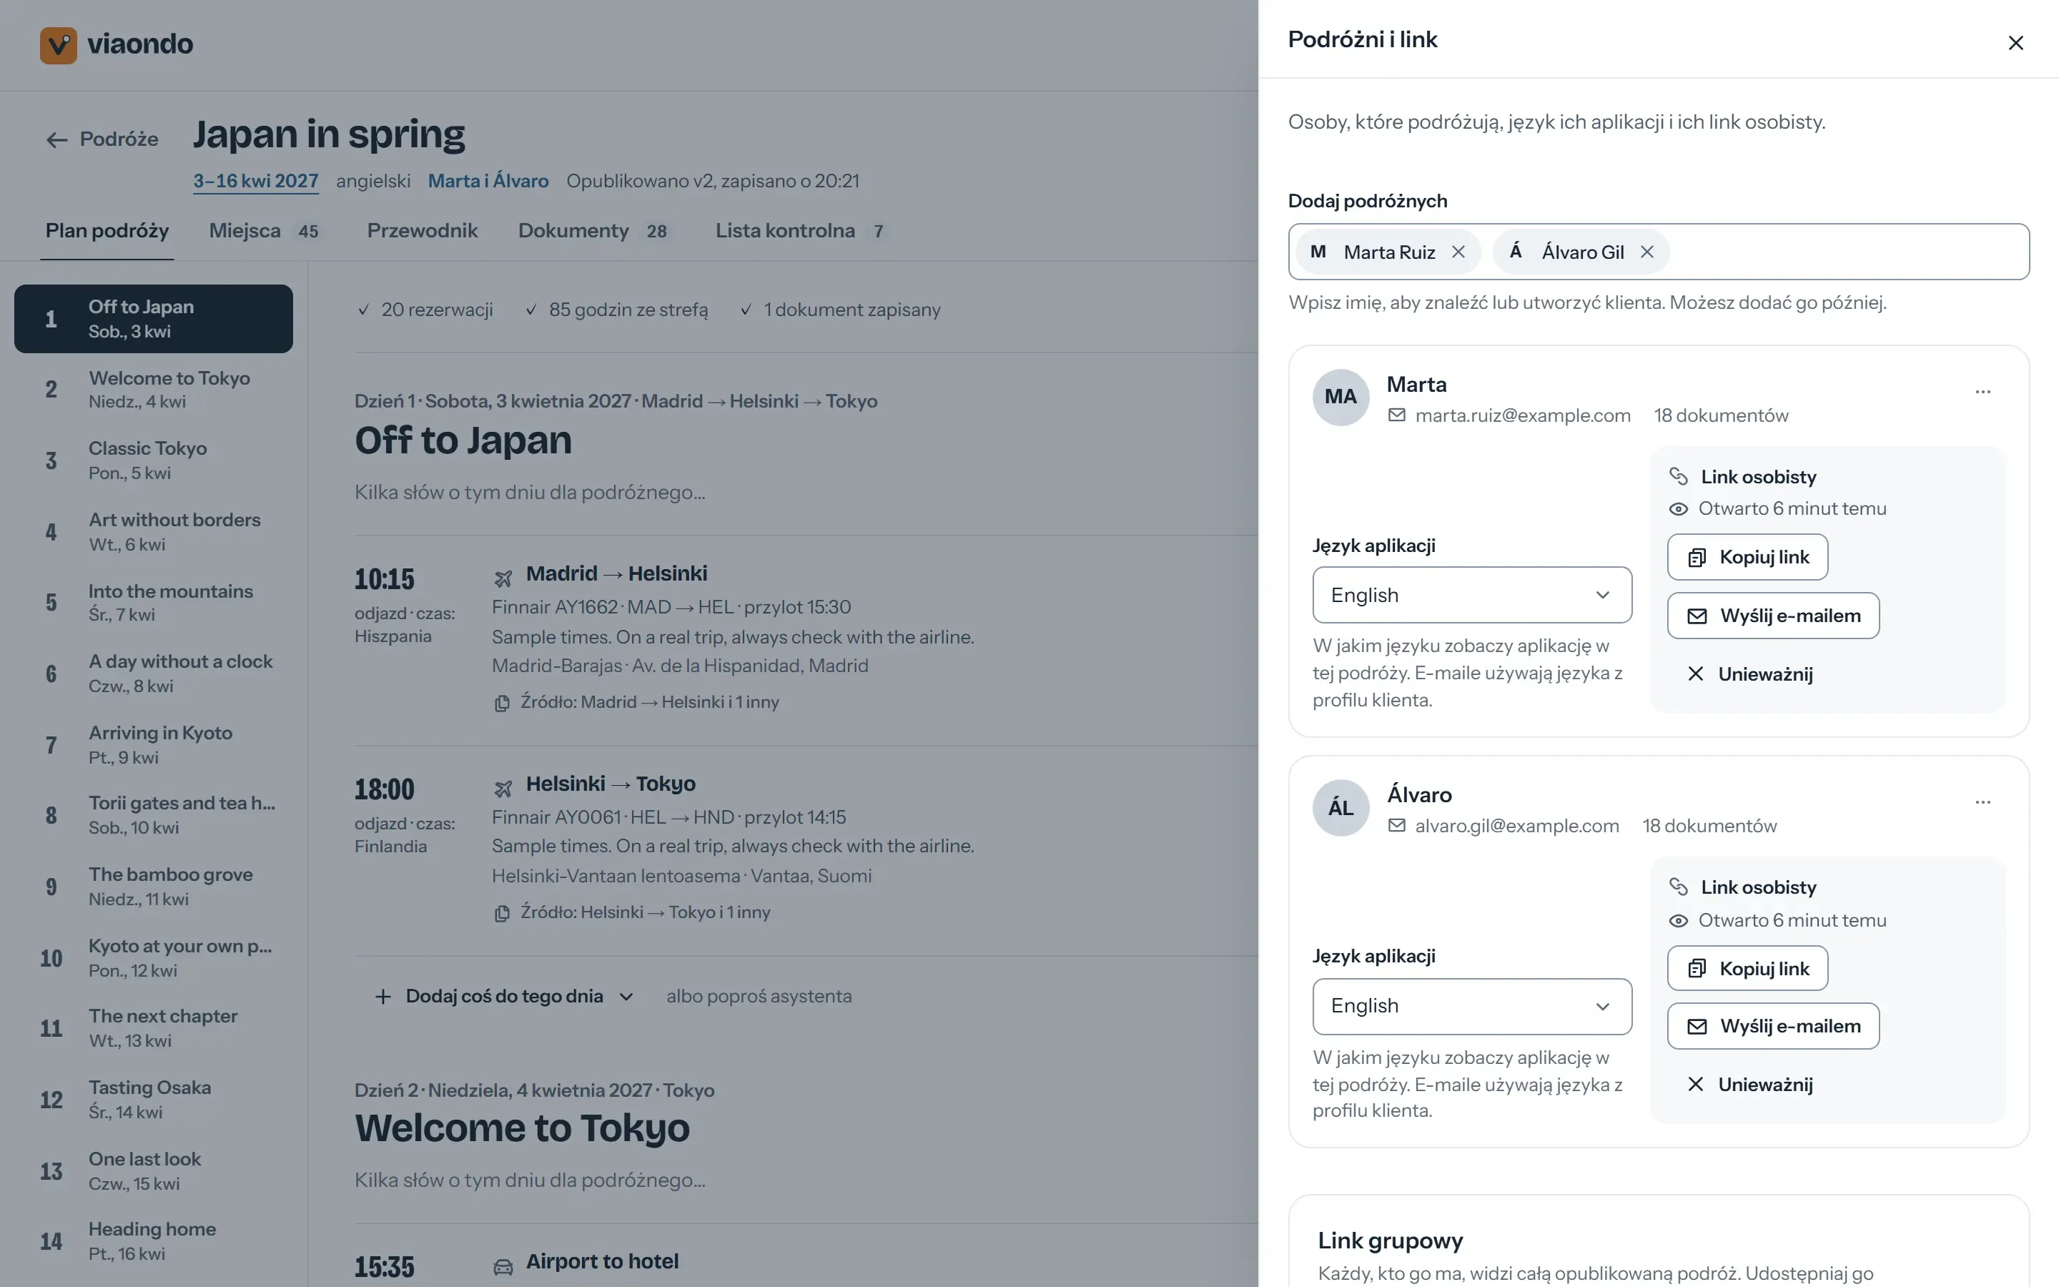2059x1287 pixels.
Task: Click the eye icon in Álvaro's Otwarto status
Action: pyautogui.click(x=1678, y=921)
